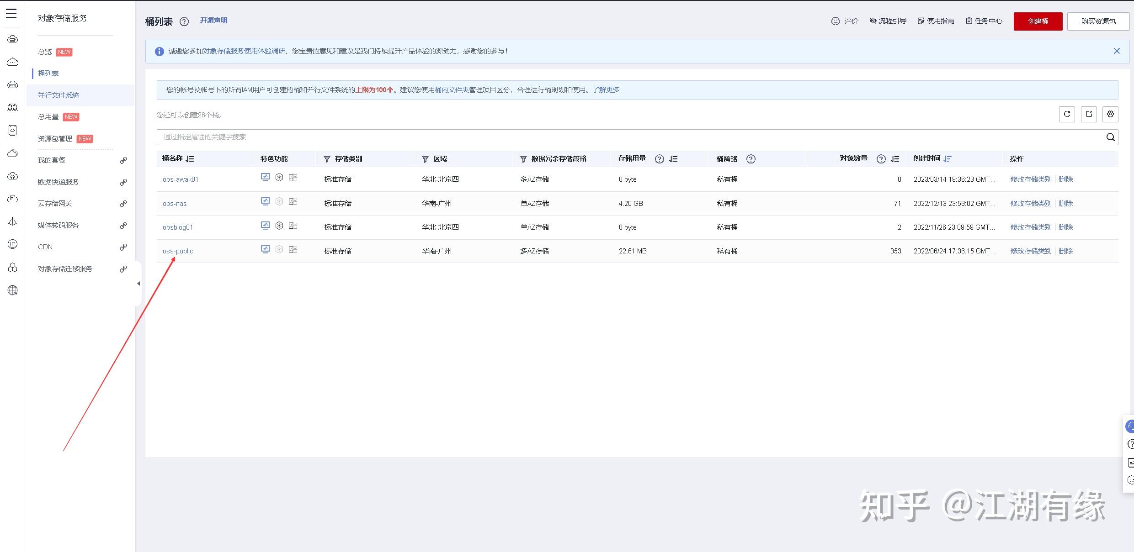Click the refresh bucket list icon
Viewport: 1134px width, 552px height.
(1067, 114)
